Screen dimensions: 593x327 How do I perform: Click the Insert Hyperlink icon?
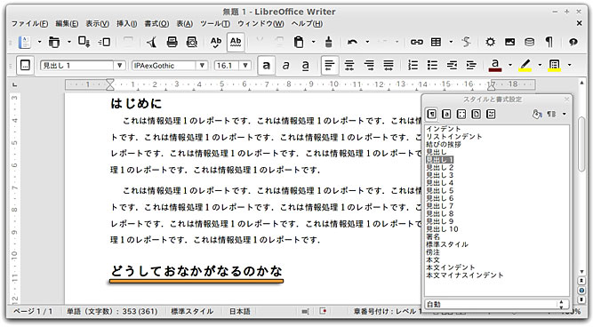(x=417, y=42)
